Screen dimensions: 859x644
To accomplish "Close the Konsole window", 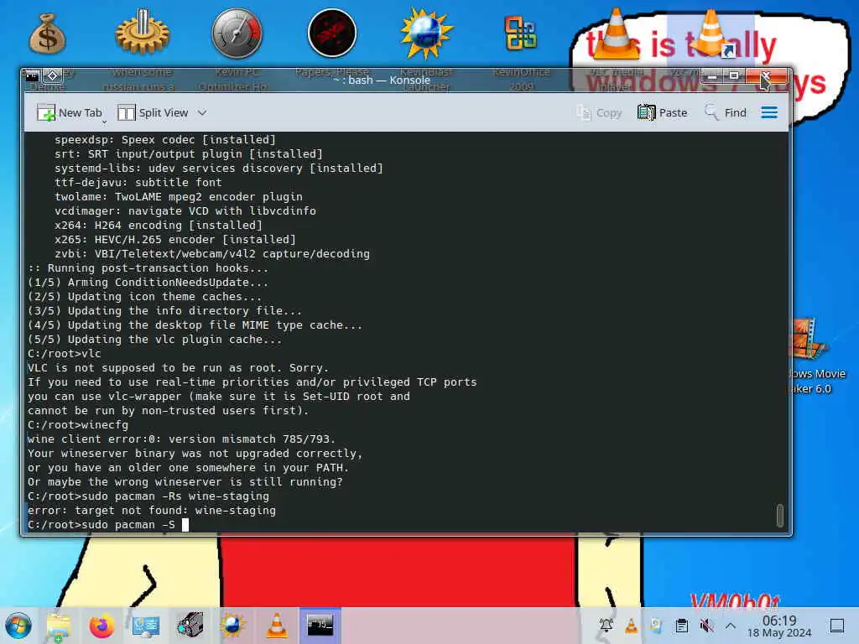I will coord(766,76).
